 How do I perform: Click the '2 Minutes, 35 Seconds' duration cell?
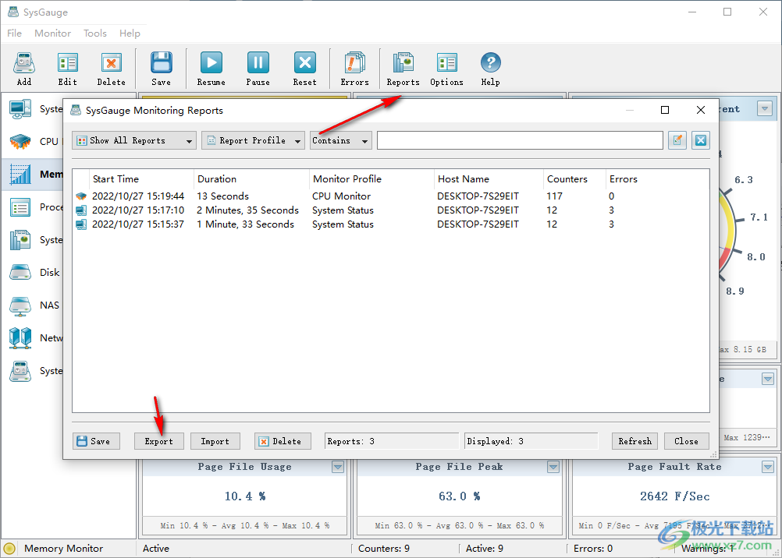click(x=248, y=210)
